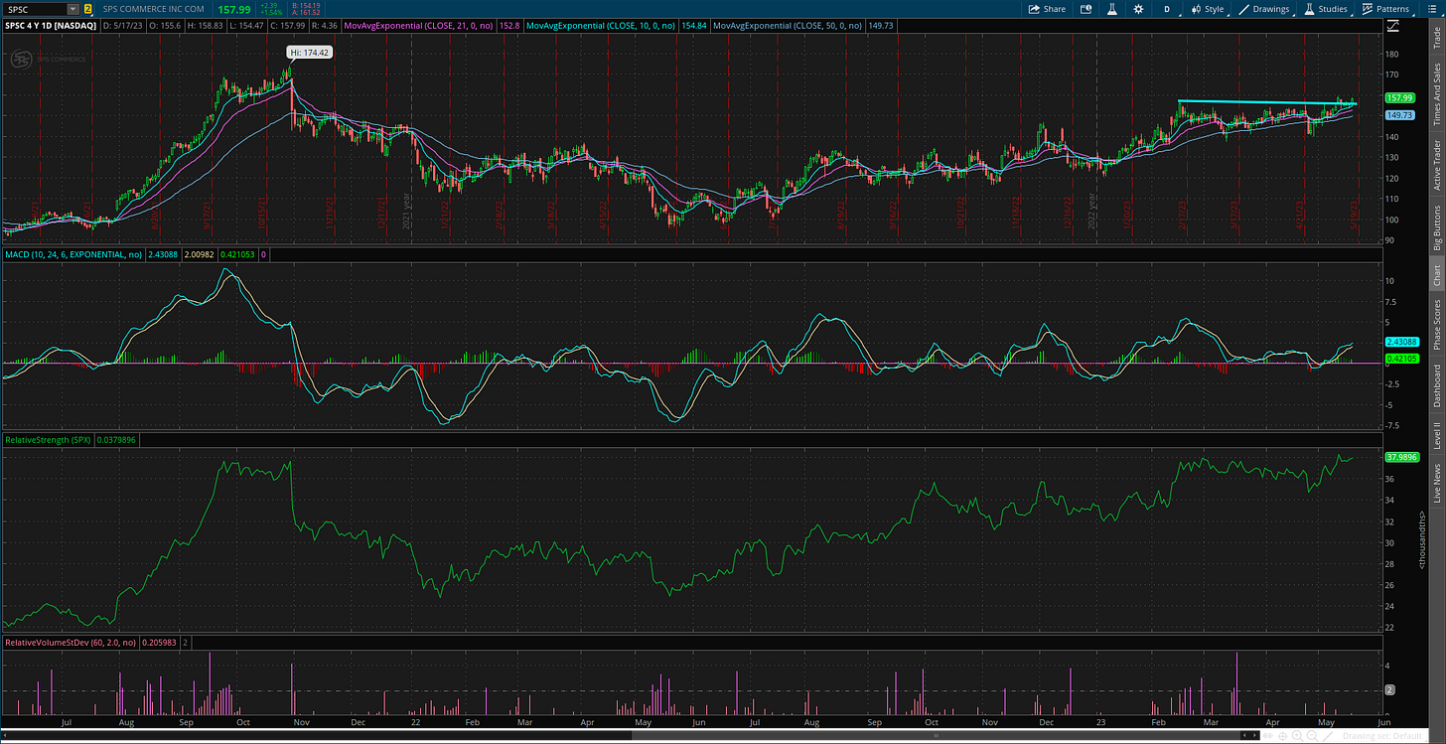The width and height of the screenshot is (1446, 744).
Task: Open the Patterns dropdown menu
Action: [1386, 9]
